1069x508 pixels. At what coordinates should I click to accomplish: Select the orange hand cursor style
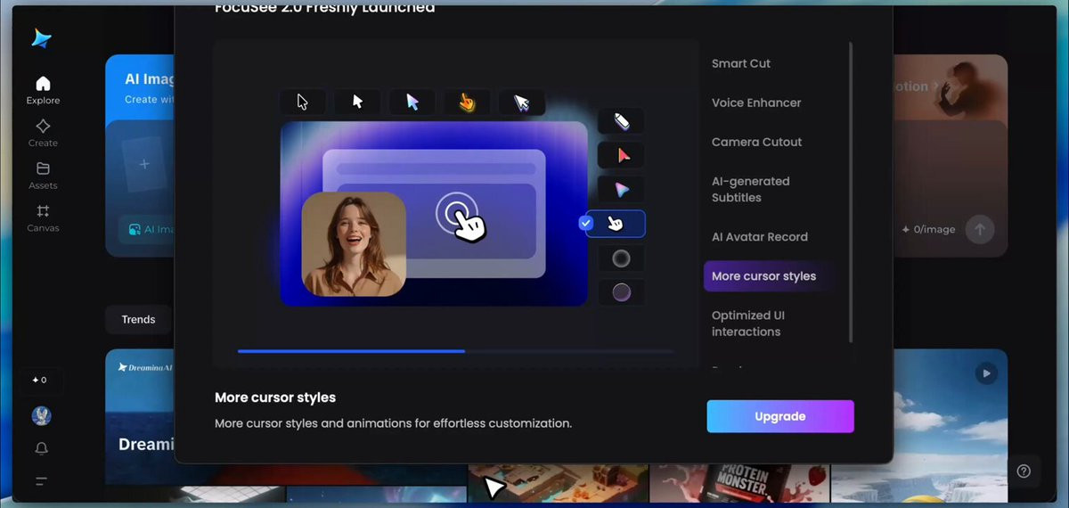point(467,102)
